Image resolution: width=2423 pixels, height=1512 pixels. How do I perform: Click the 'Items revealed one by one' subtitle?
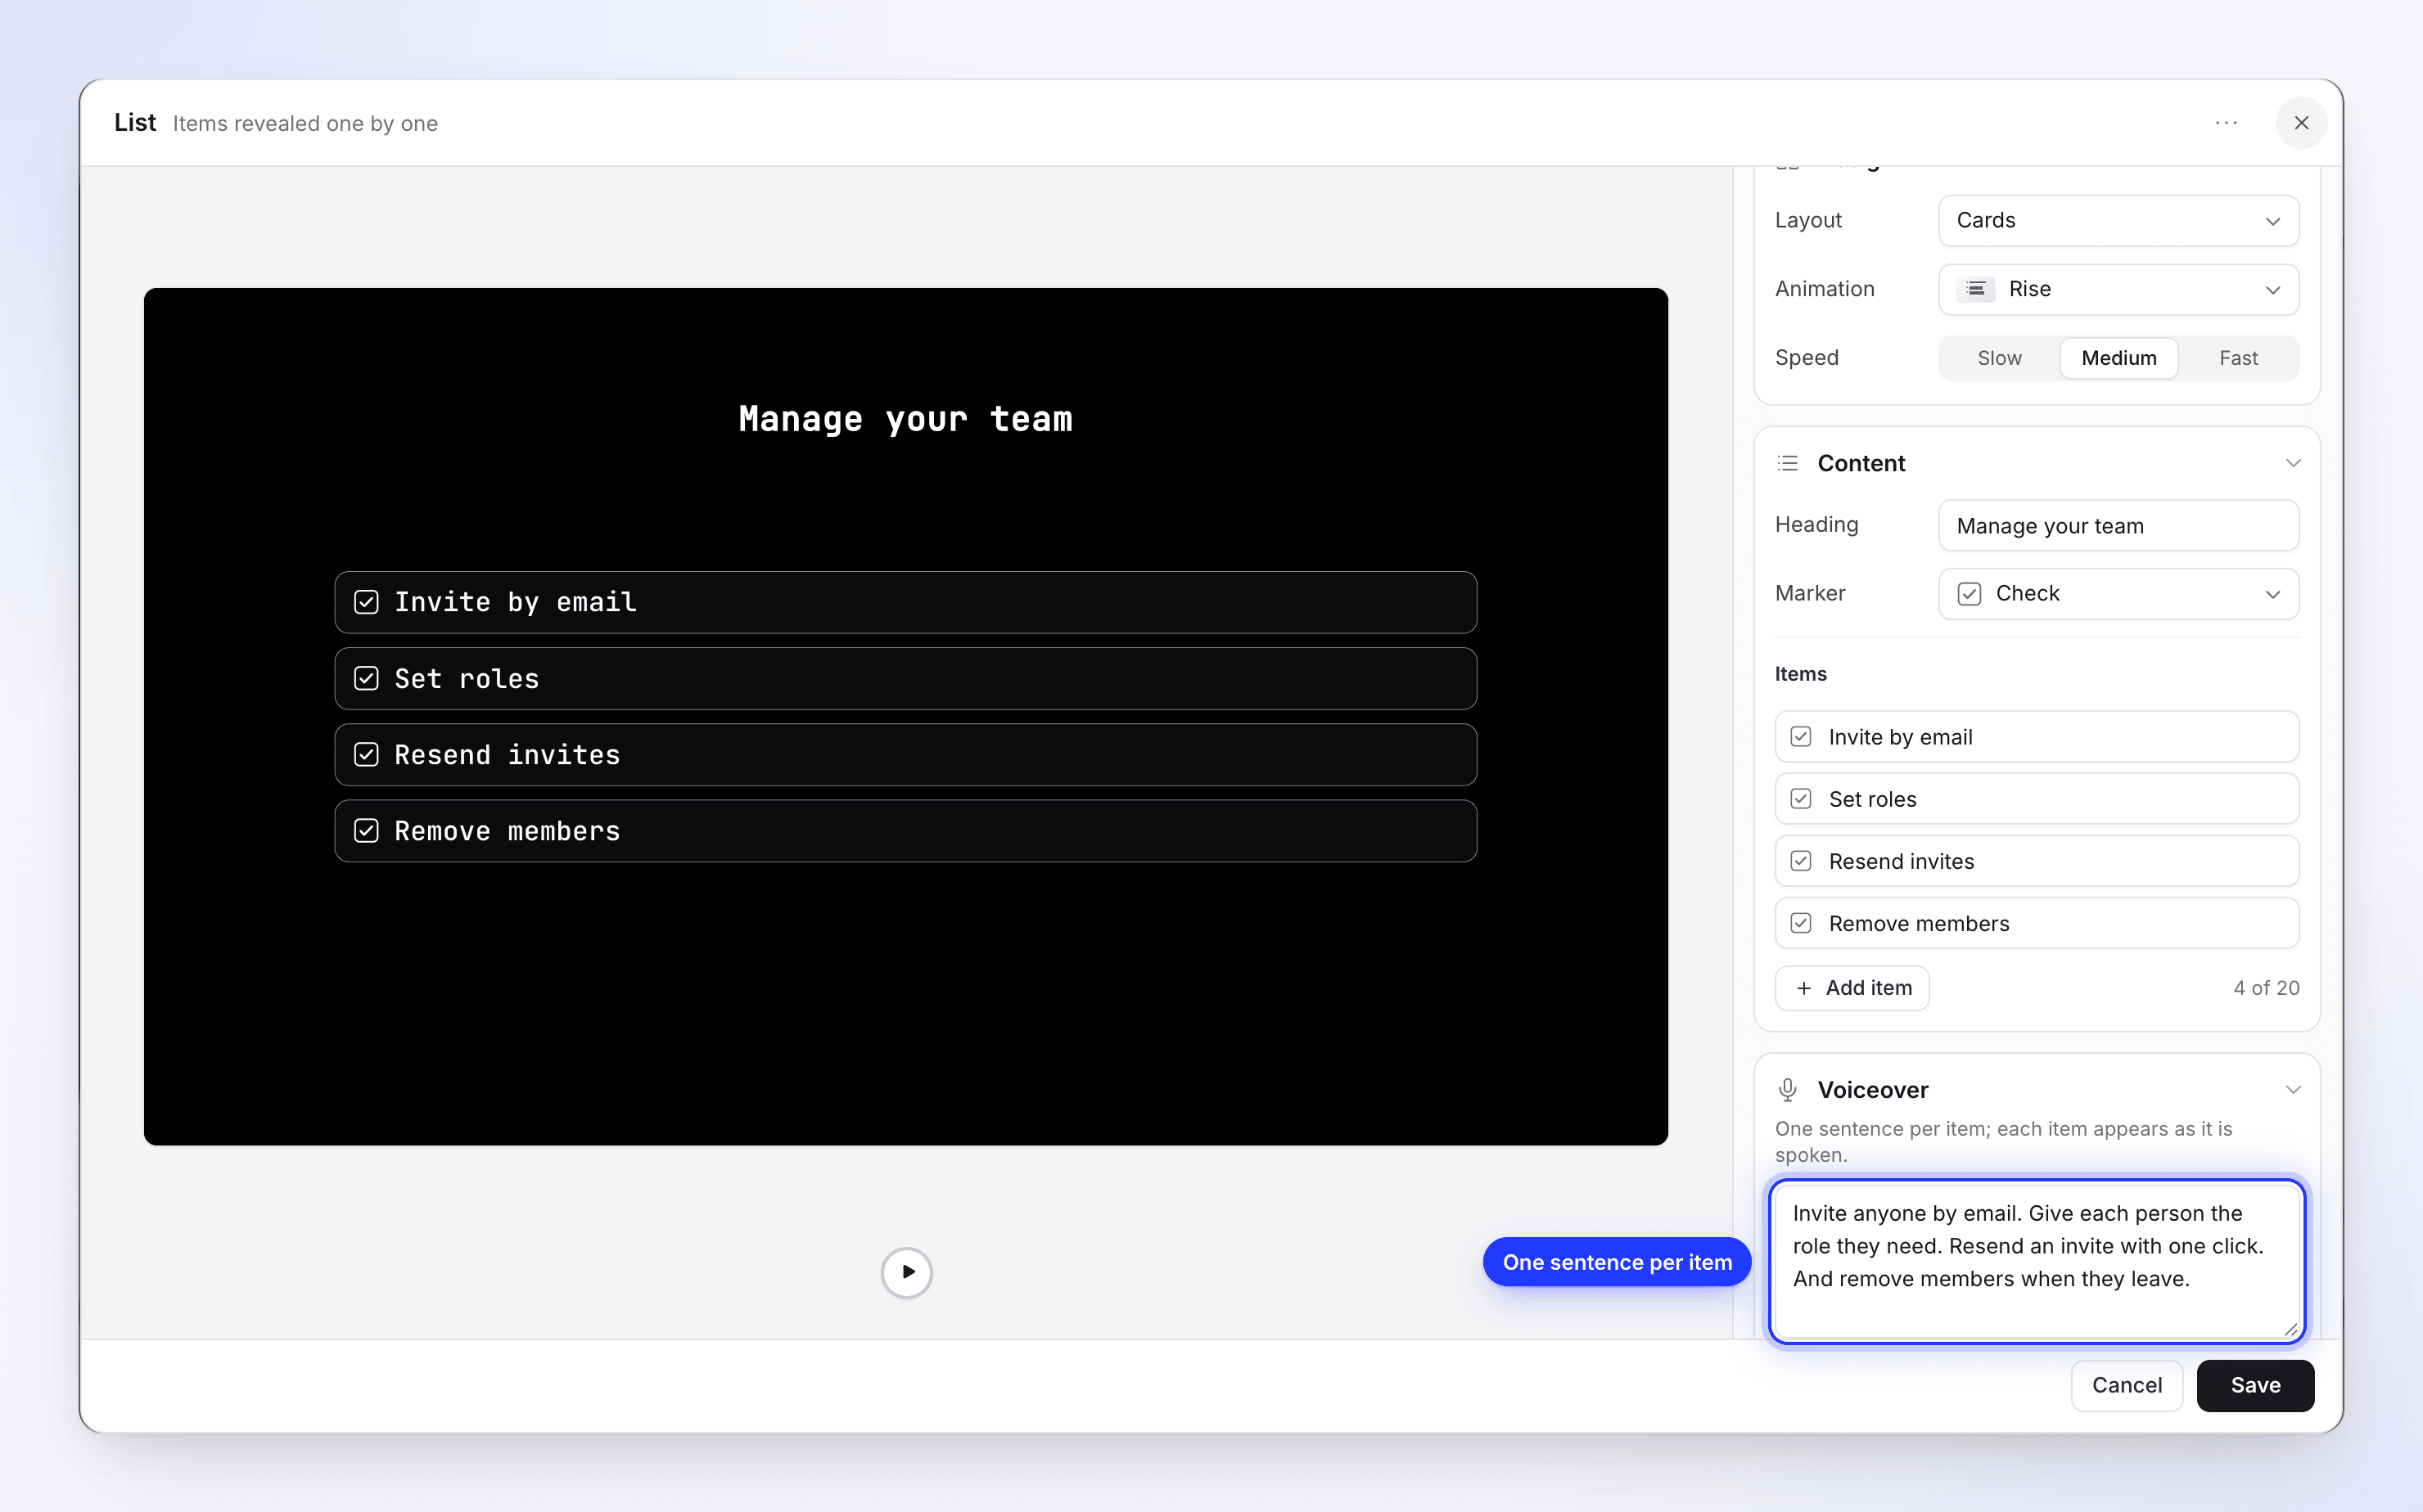pyautogui.click(x=305, y=124)
